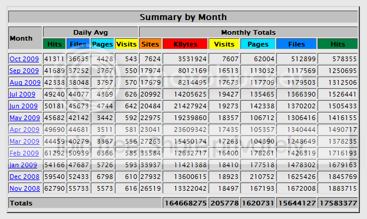Click the blue Daily Avg Files header
This screenshot has height=219, width=367.
(x=78, y=44)
